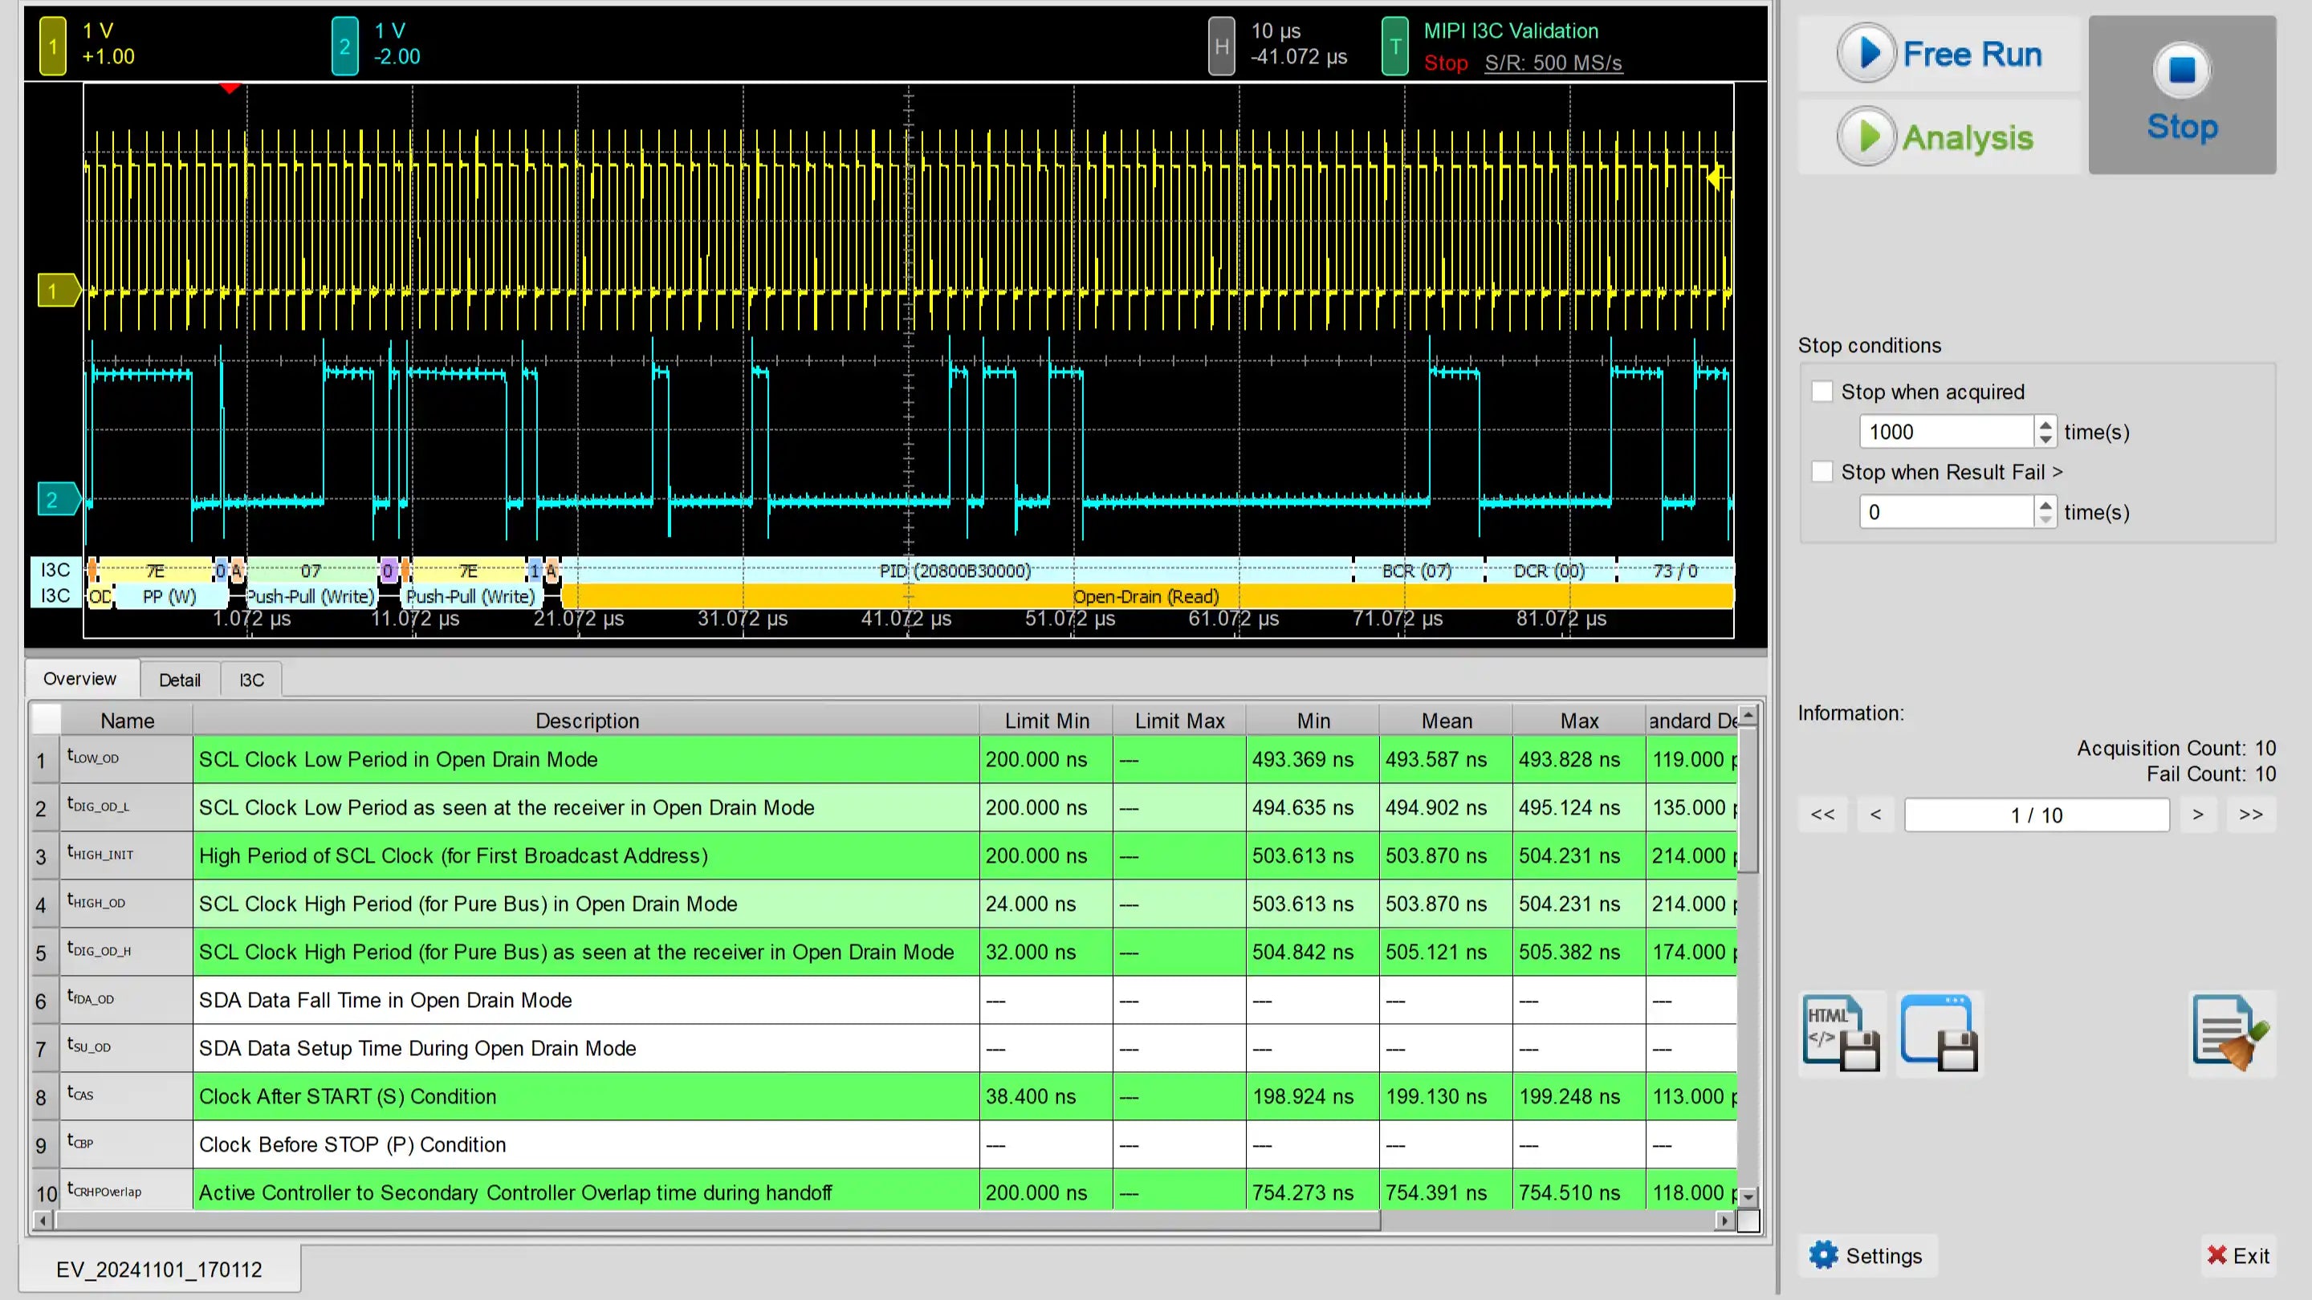Click the save screenshot icon
2312x1300 pixels.
pyautogui.click(x=1939, y=1034)
